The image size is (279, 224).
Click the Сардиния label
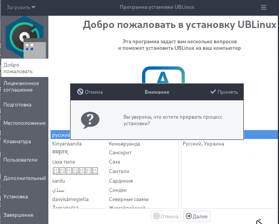121,181
